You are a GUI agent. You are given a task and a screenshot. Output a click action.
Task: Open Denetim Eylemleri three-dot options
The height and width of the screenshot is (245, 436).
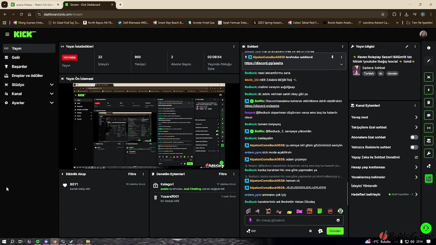tap(234, 174)
